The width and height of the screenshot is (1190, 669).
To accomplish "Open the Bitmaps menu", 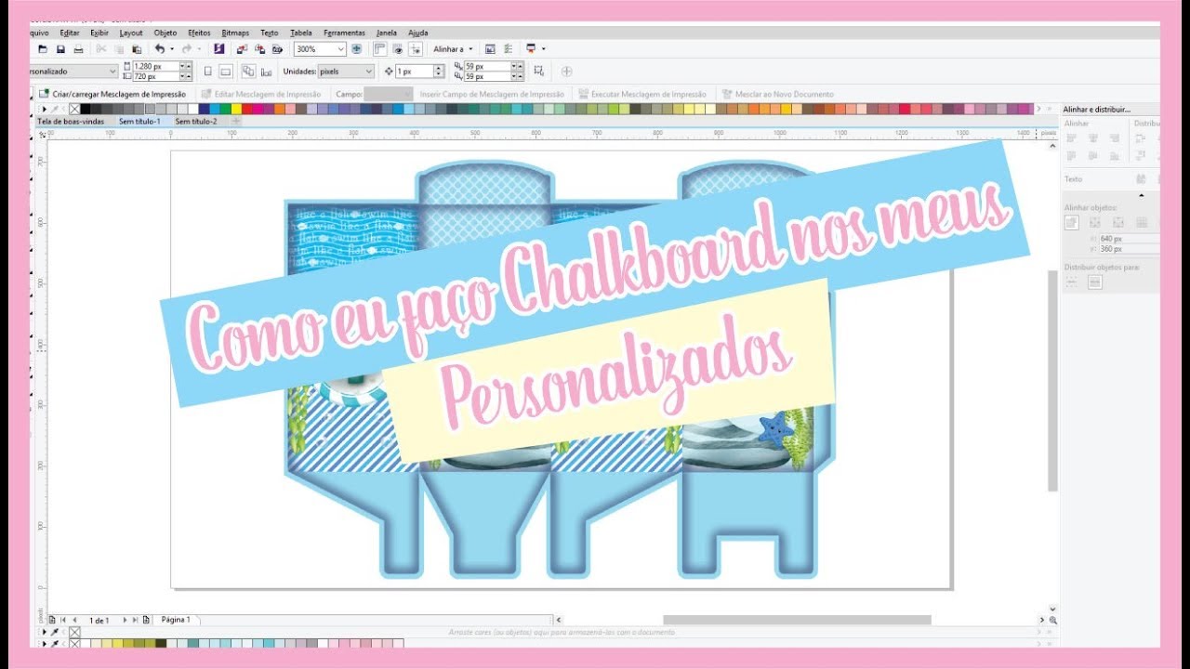I will 235,33.
